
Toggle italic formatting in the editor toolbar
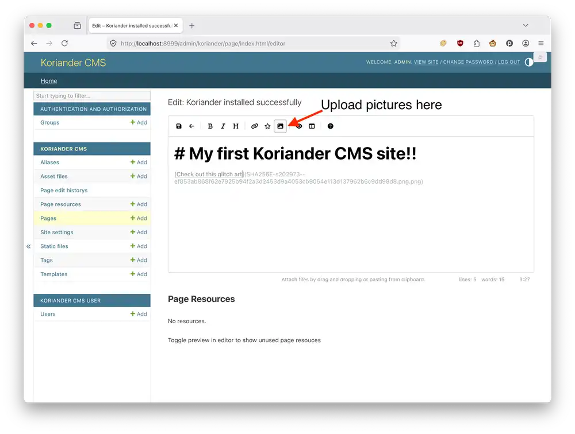223,126
